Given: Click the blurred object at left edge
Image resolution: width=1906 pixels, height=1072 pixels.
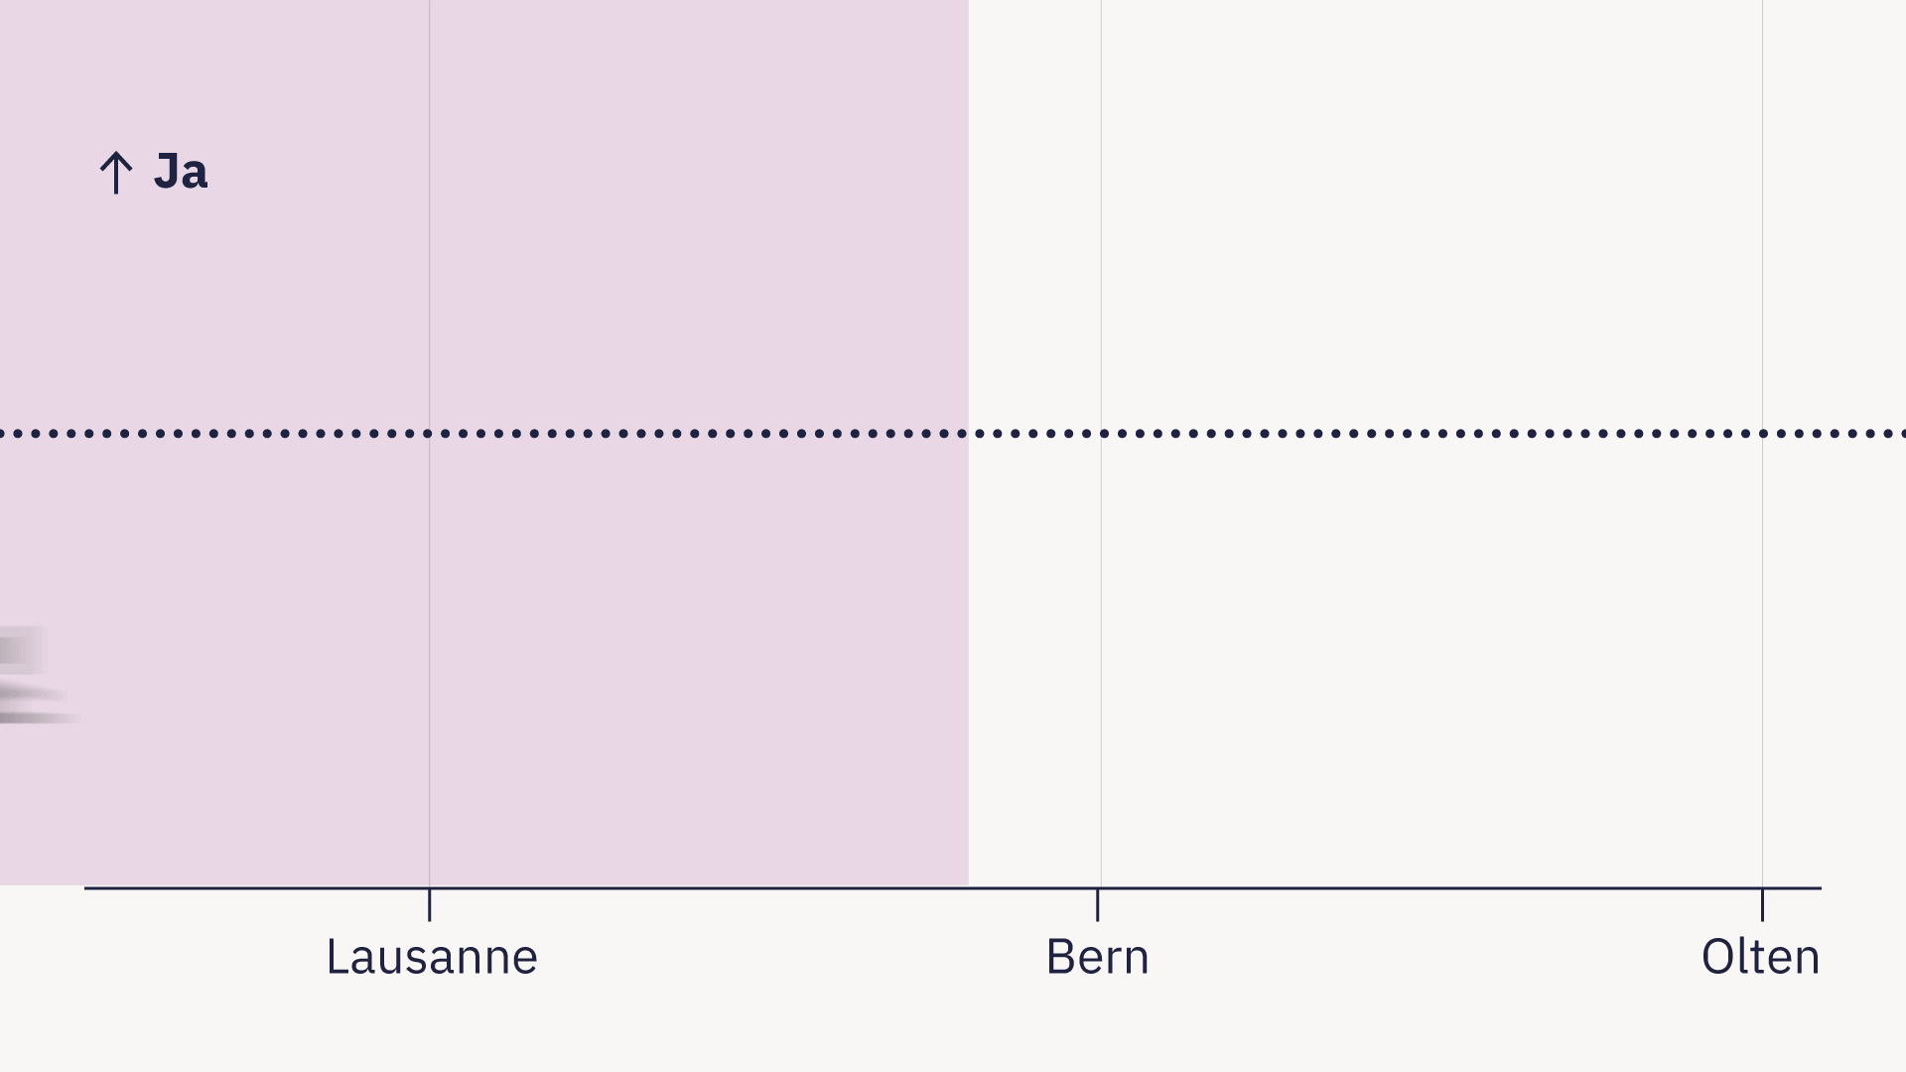Looking at the screenshot, I should [x=28, y=675].
